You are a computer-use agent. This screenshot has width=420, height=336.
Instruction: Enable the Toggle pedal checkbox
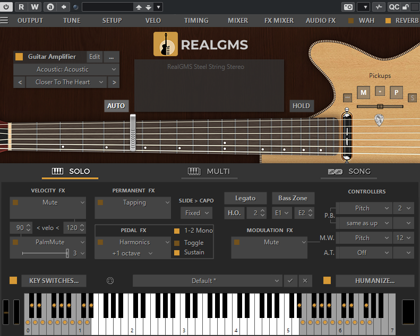click(x=177, y=243)
